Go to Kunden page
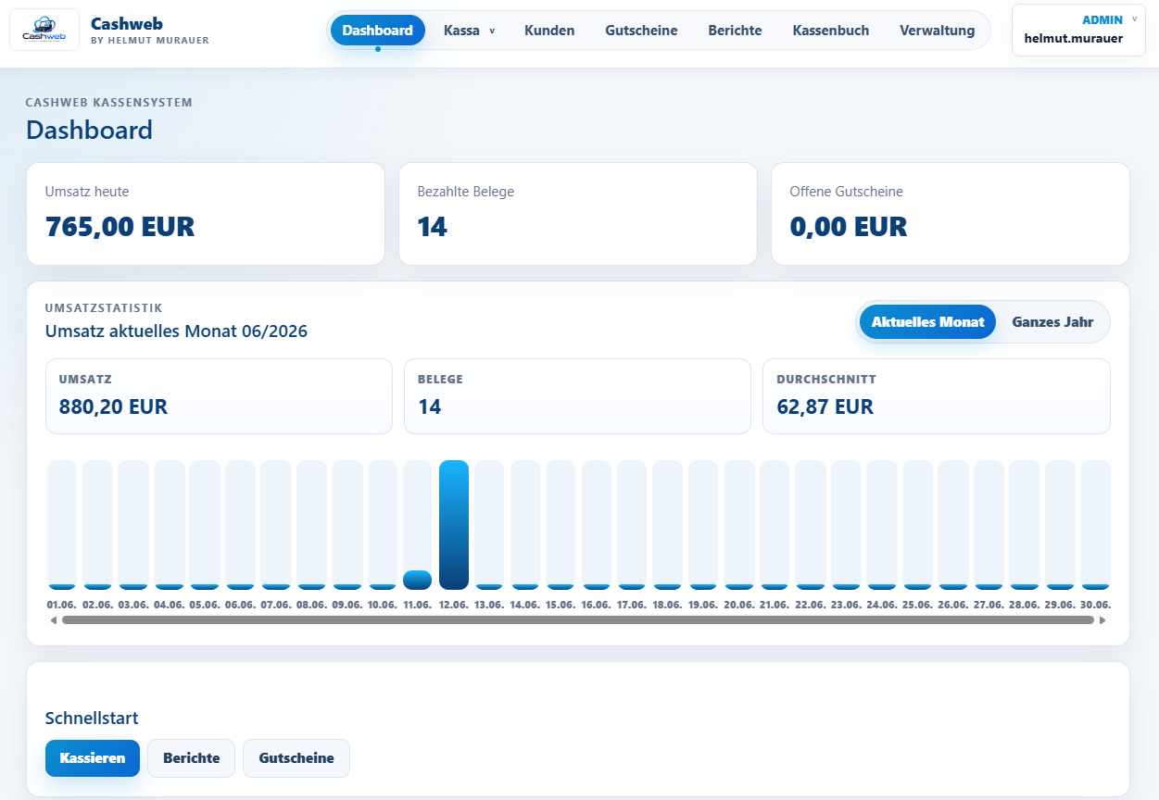 click(549, 31)
